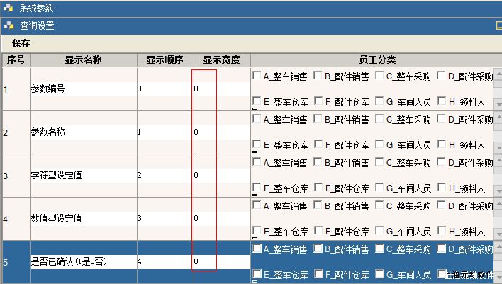The image size is (502, 284).
Task: Toggle D_配件采购 in row 2
Action: 441,119
